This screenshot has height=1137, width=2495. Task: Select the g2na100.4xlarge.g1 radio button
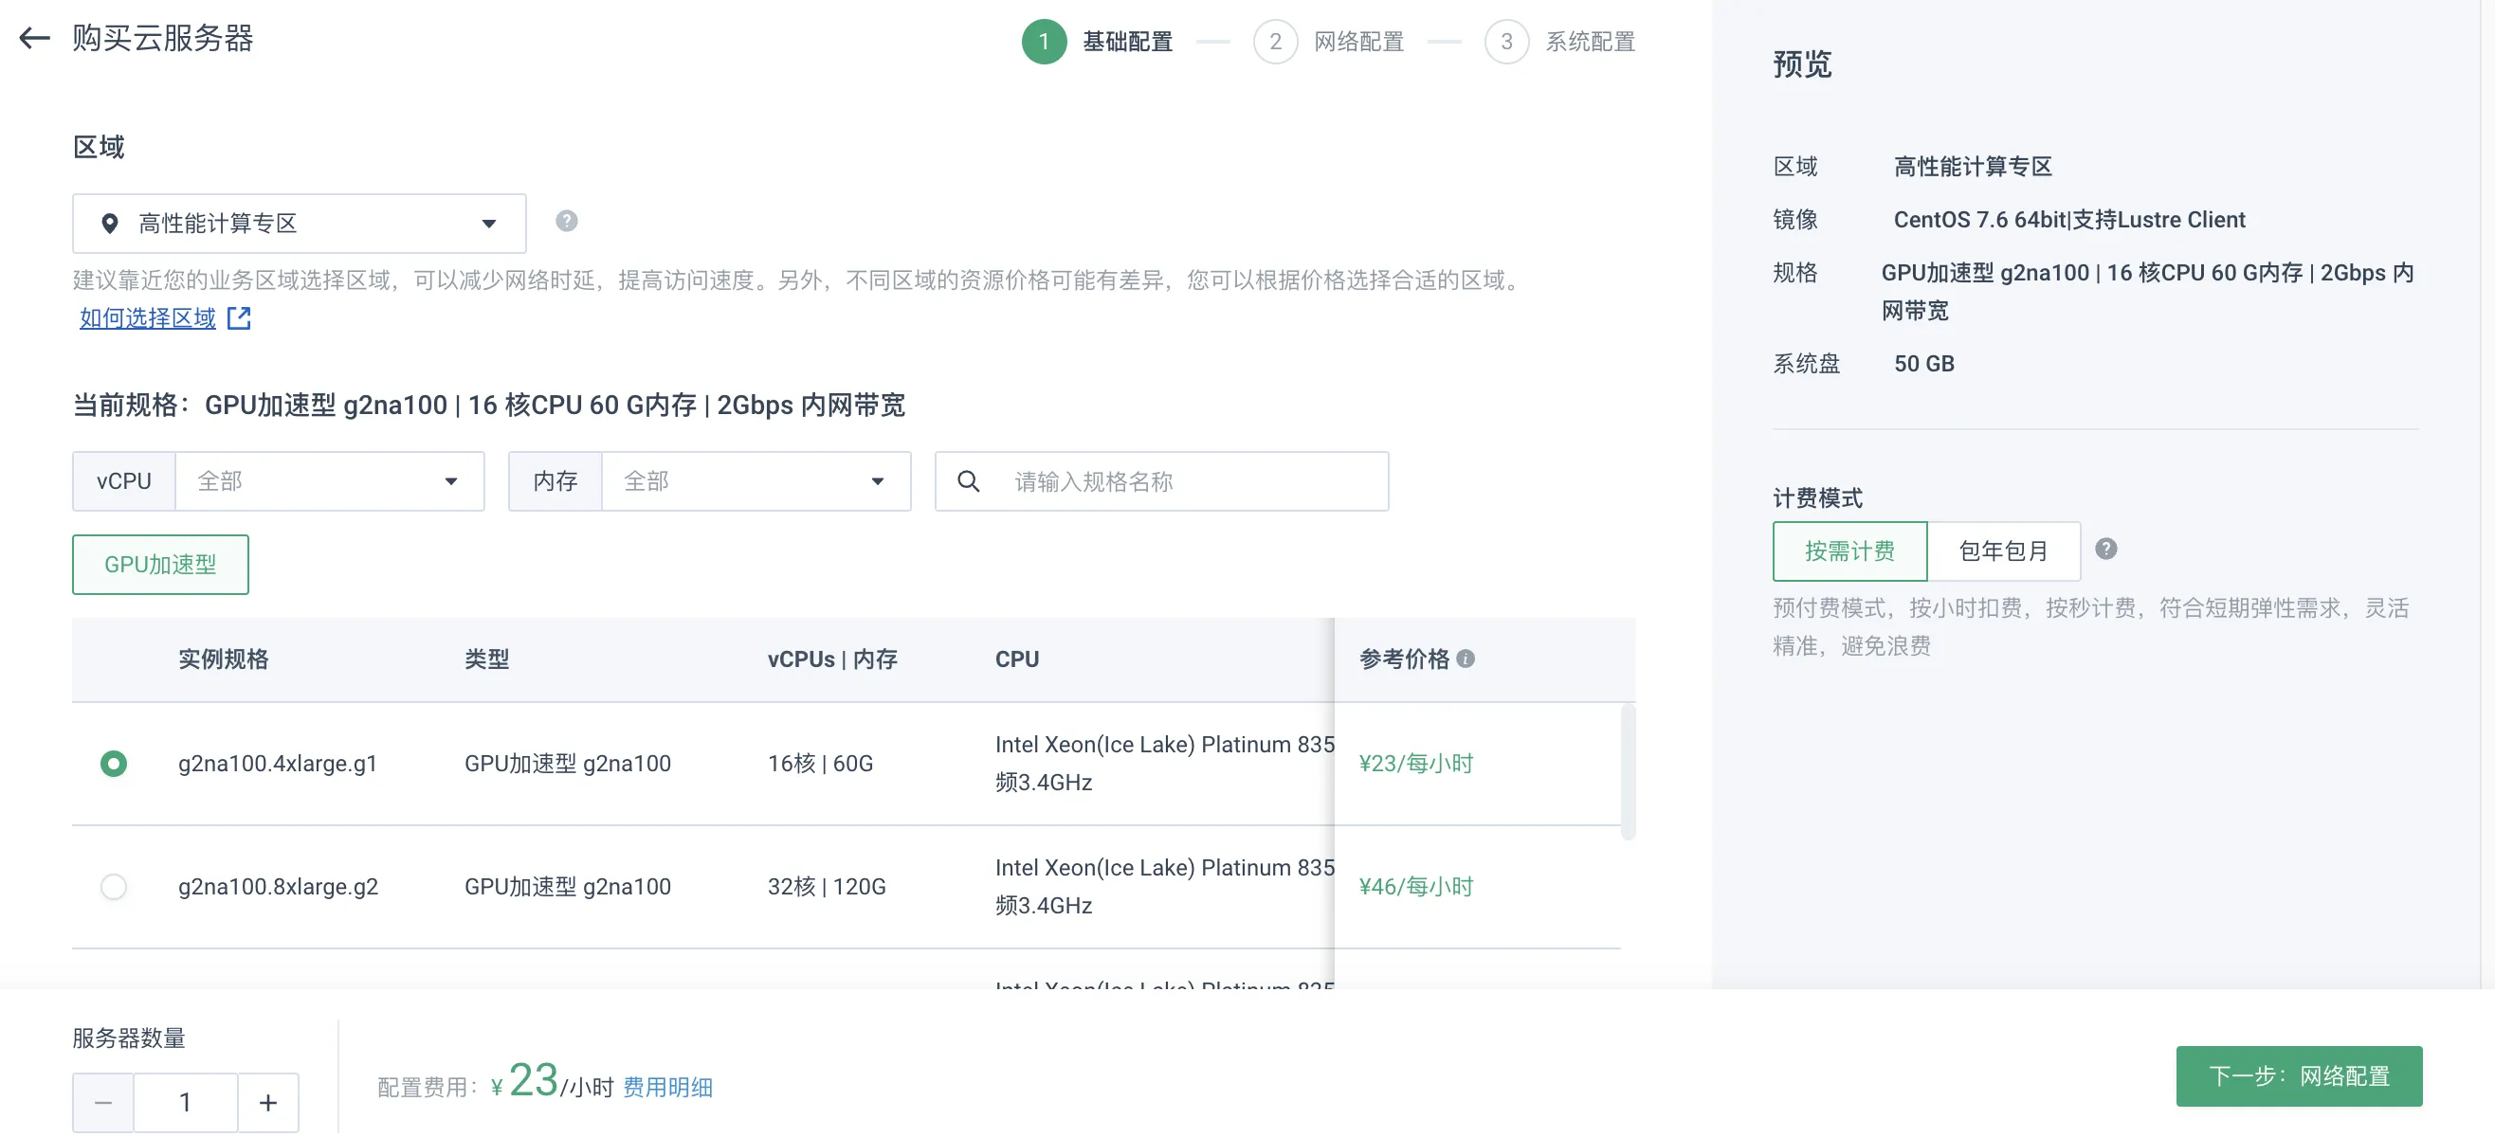(x=114, y=763)
